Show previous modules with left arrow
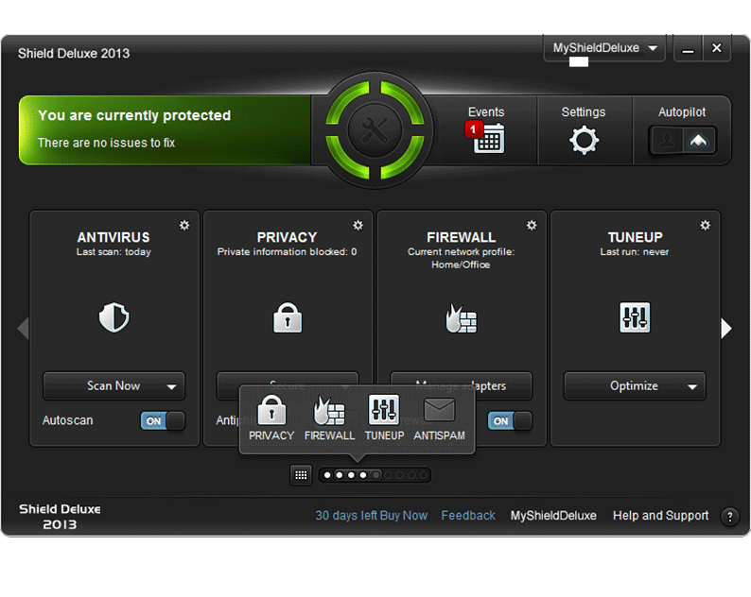The height and width of the screenshot is (597, 751). click(23, 329)
